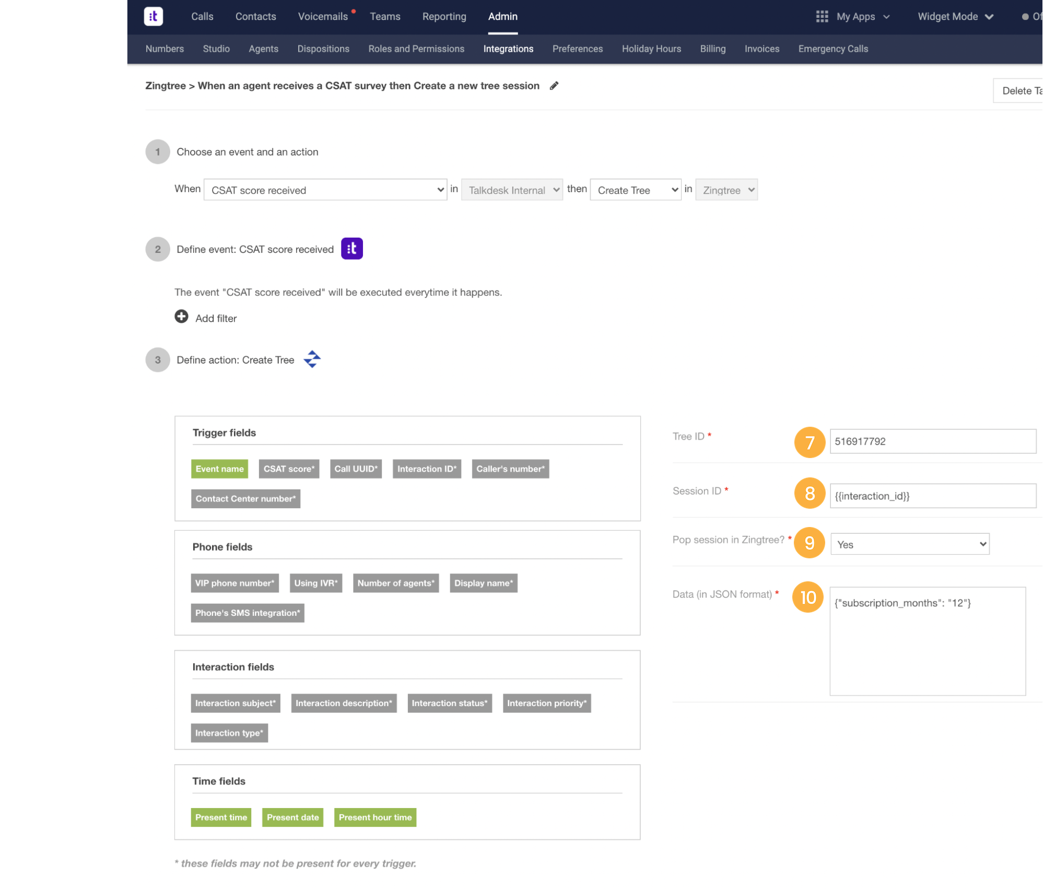Image resolution: width=1044 pixels, height=890 pixels.
Task: Click the Talkdesk logo icon in the top bar
Action: coord(153,16)
